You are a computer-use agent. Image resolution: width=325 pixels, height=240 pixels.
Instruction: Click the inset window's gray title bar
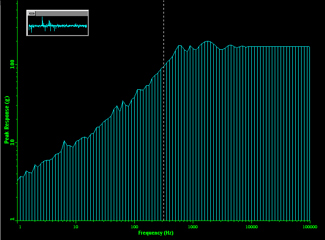pos(61,14)
